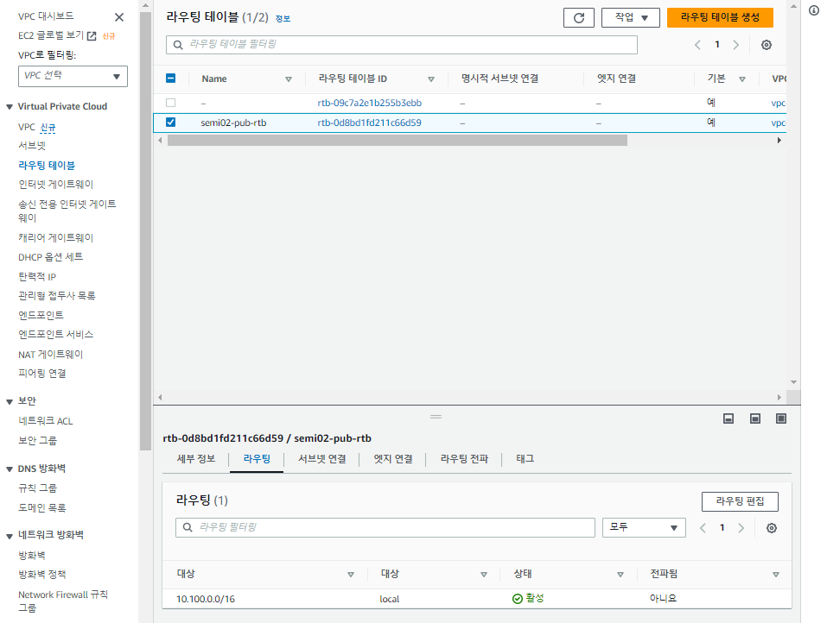Sort by routing table ID column
Image resolution: width=827 pixels, height=623 pixels.
[x=431, y=79]
